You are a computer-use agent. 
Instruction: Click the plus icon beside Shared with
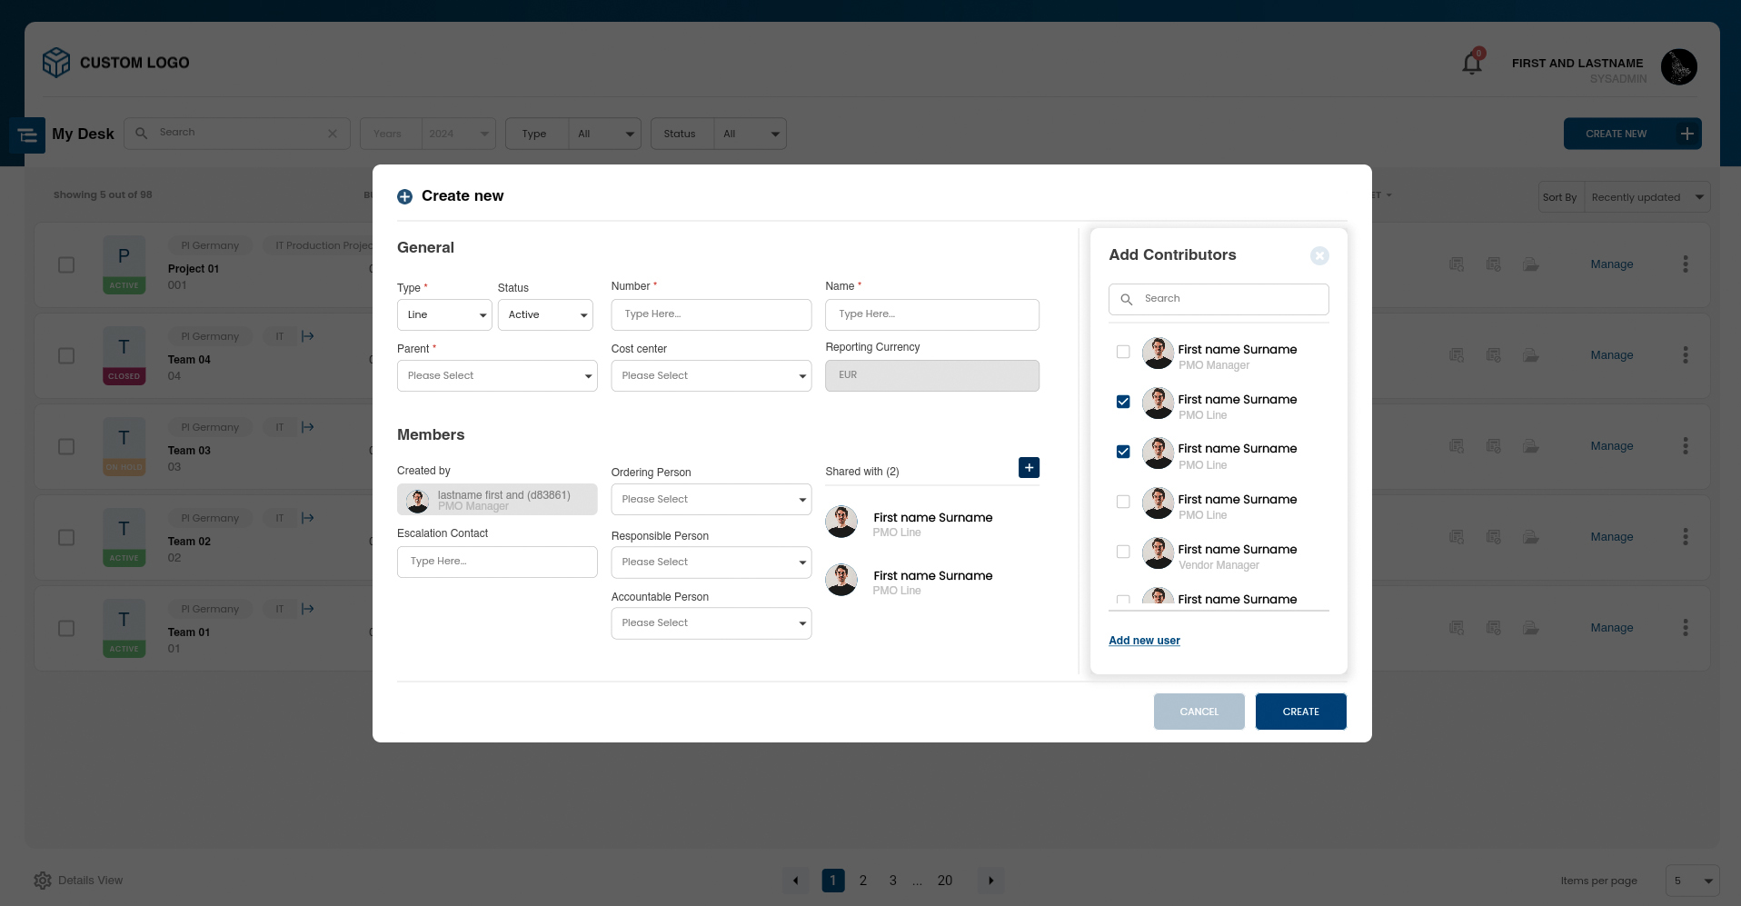tap(1029, 468)
